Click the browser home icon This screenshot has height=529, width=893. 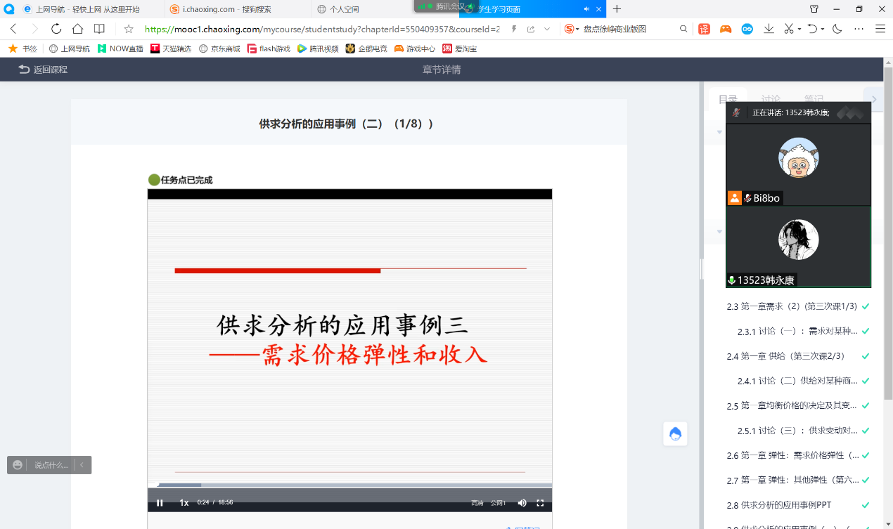click(x=77, y=29)
